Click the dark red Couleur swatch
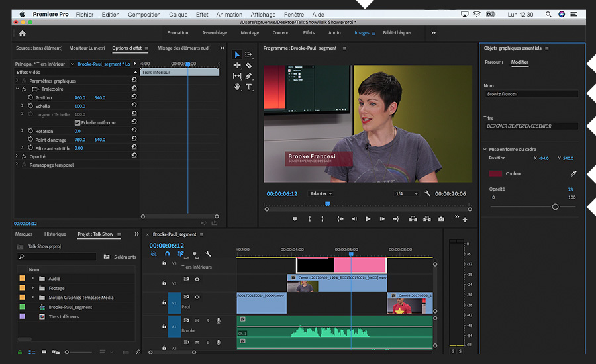The height and width of the screenshot is (364, 596). coord(495,174)
